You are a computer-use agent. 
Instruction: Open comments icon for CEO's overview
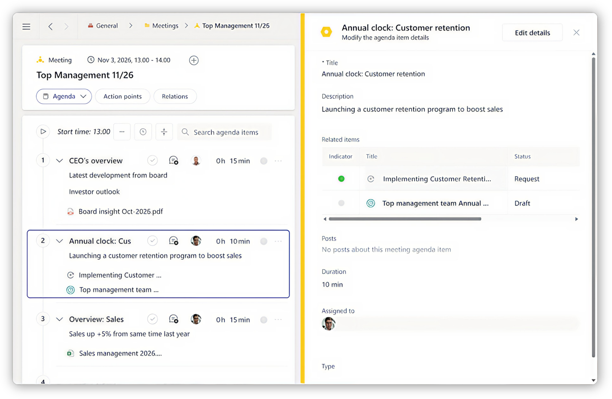tap(174, 161)
